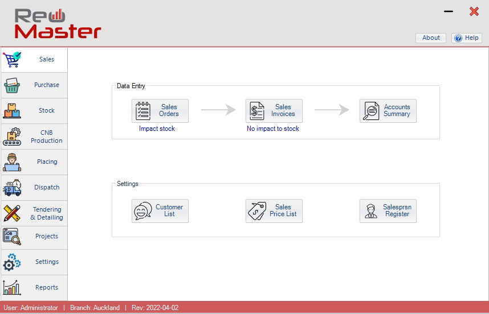
Task: Open the Settings gears icon
Action: (12, 262)
